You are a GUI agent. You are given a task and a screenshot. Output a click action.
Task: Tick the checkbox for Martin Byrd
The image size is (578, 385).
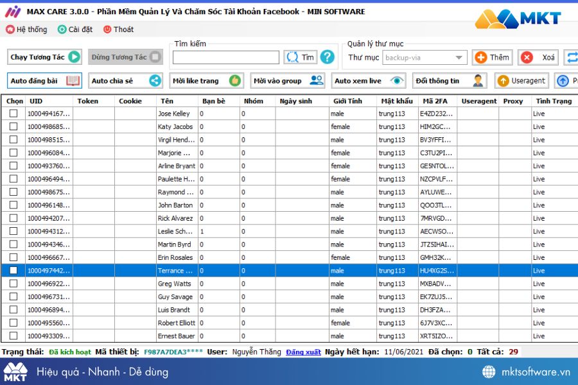[13, 244]
